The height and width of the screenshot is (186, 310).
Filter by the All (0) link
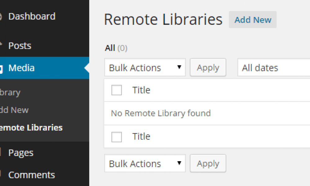[110, 48]
